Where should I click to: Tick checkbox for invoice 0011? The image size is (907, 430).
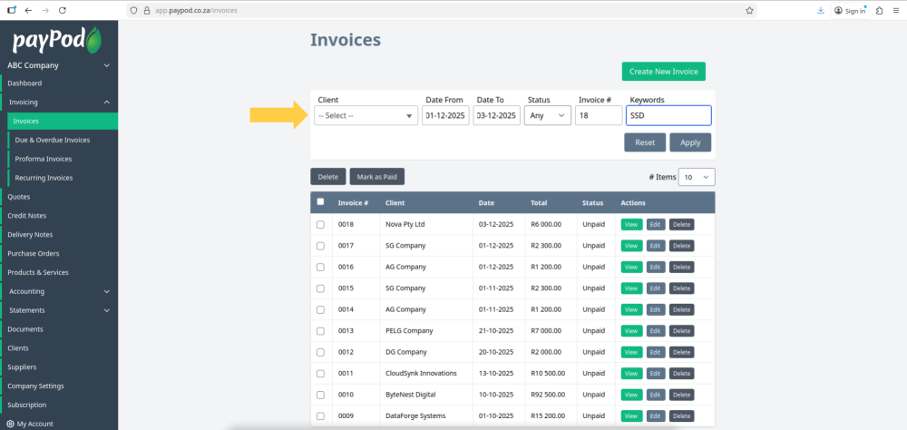(320, 373)
